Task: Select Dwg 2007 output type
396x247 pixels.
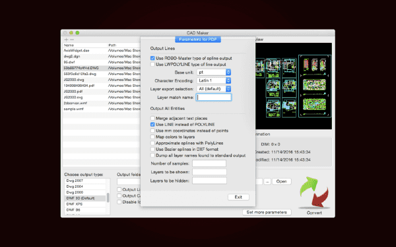Action: pos(85,180)
